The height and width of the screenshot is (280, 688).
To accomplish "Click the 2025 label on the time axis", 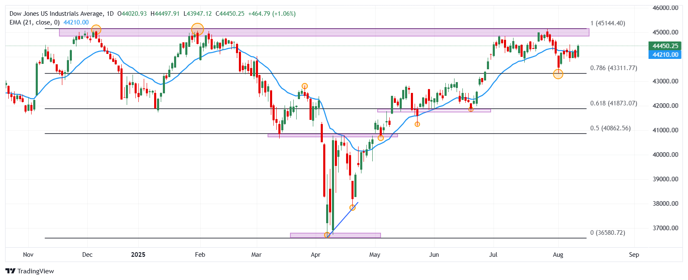I will (x=138, y=255).
